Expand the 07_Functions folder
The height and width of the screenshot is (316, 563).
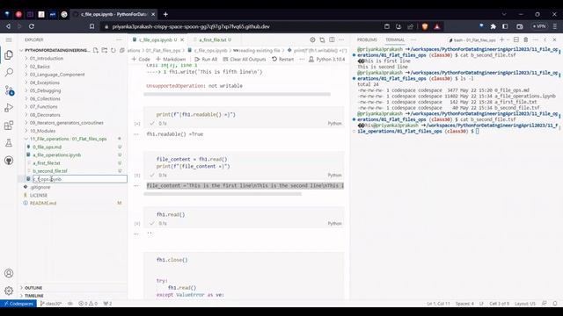[43, 107]
